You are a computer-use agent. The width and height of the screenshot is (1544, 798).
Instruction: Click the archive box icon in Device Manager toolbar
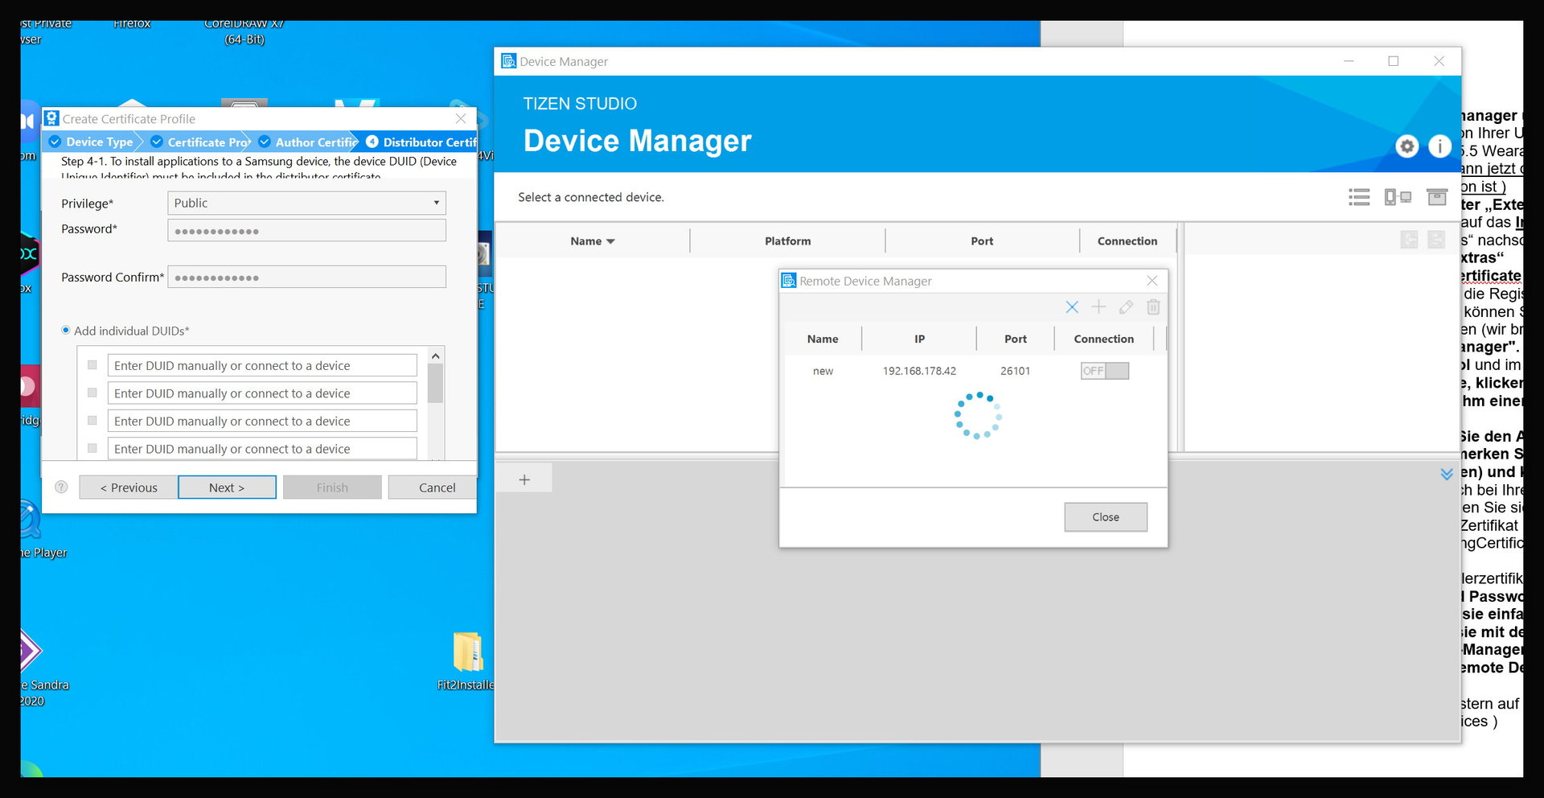click(1437, 197)
